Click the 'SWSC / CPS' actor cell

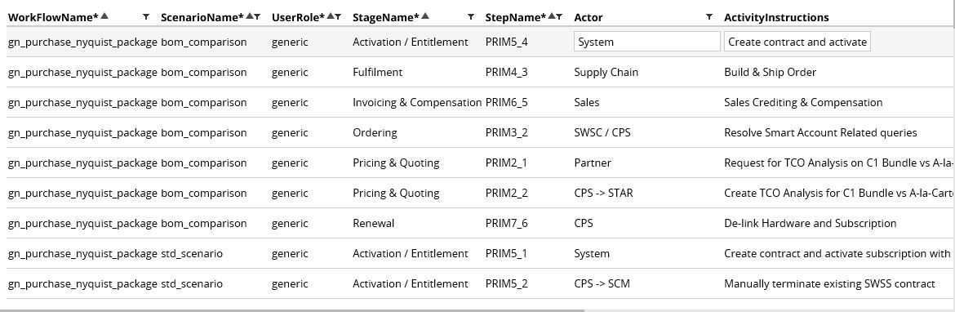(x=602, y=132)
